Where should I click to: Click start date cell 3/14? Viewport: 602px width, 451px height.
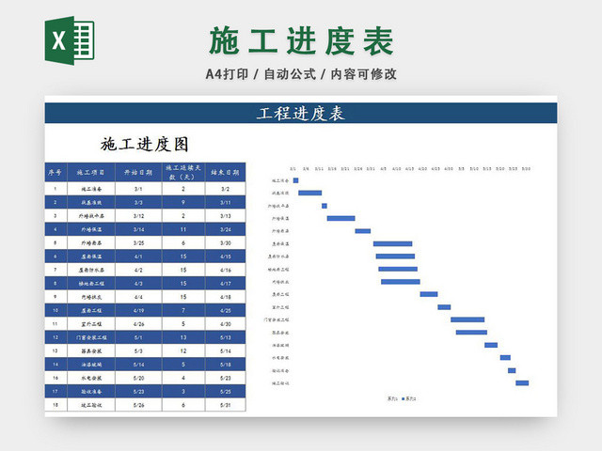pos(138,229)
